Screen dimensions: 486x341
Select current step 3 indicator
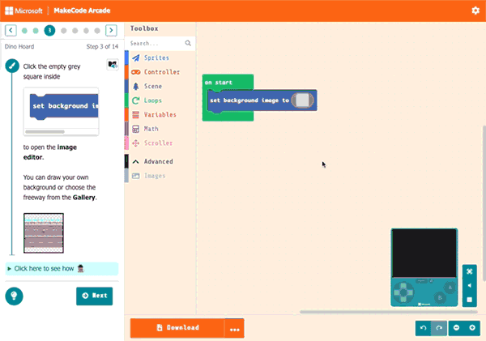coord(49,31)
